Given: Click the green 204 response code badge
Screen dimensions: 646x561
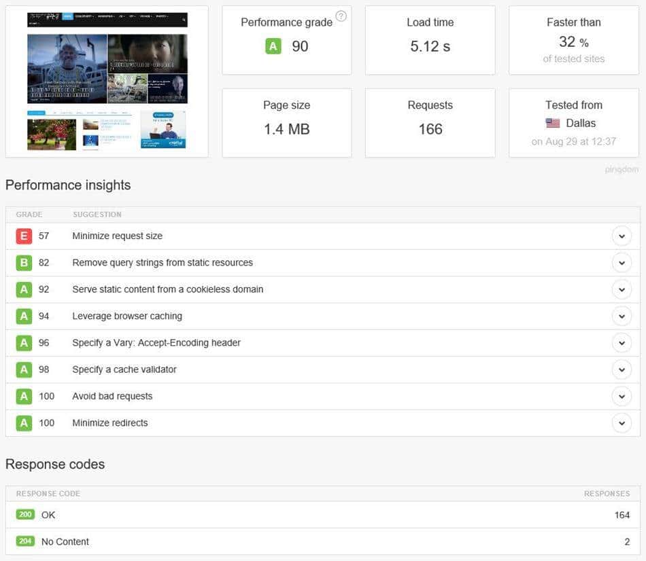Looking at the screenshot, I should 25,541.
